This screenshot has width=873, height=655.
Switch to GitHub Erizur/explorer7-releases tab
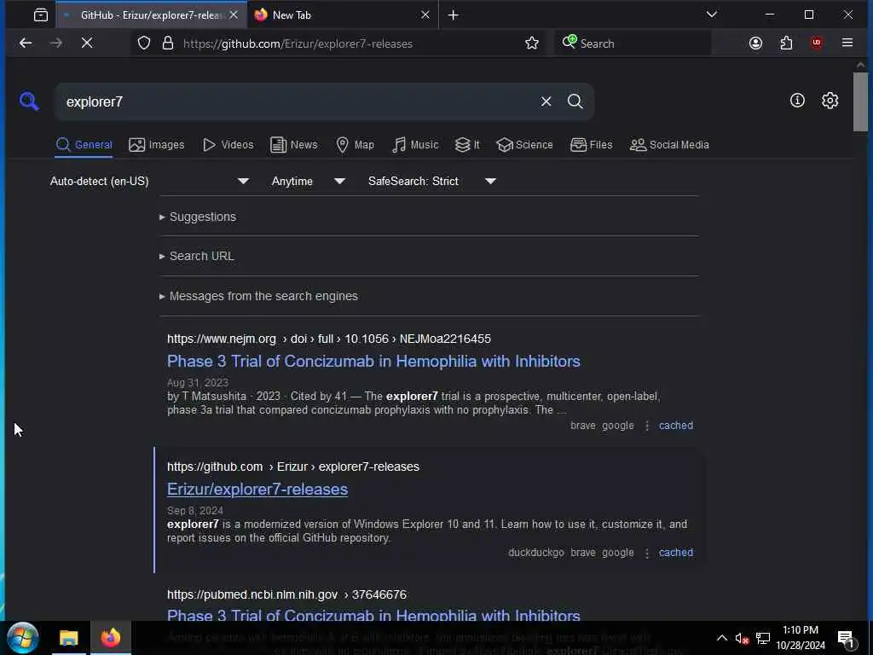pyautogui.click(x=151, y=15)
